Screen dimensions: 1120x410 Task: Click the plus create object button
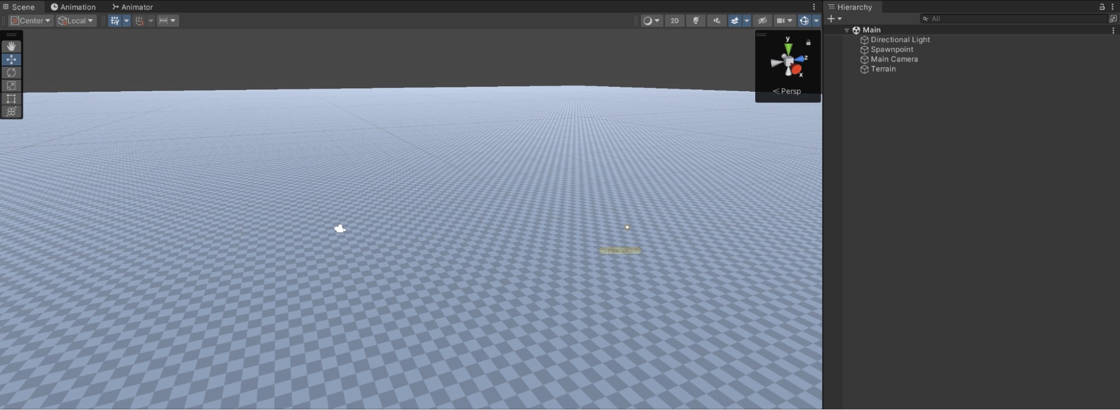(834, 18)
